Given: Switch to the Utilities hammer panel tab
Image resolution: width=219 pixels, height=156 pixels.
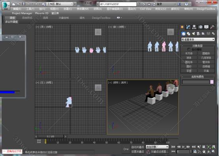Looking at the screenshot, I should pos(212,27).
